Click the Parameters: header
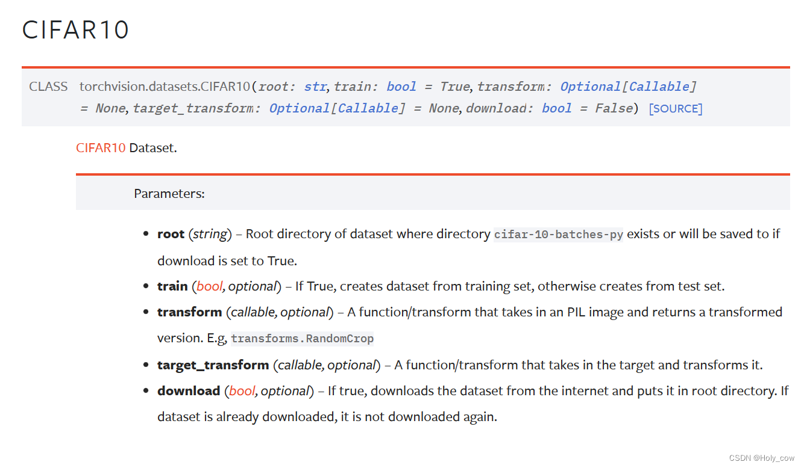 coord(169,194)
